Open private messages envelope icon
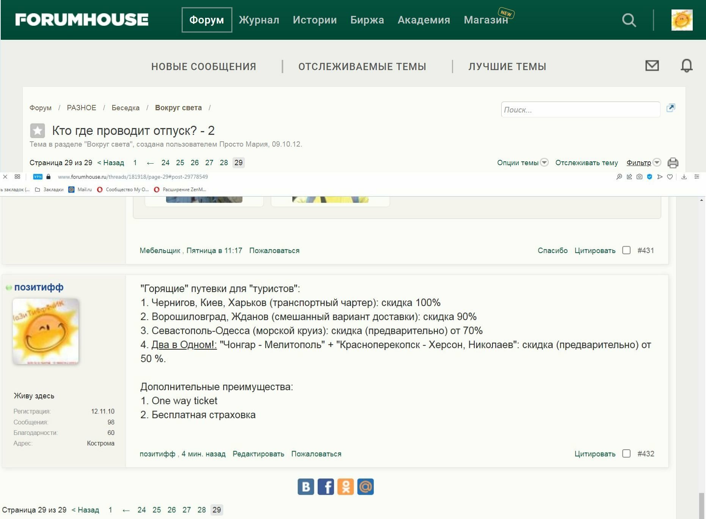The image size is (706, 519). (652, 66)
